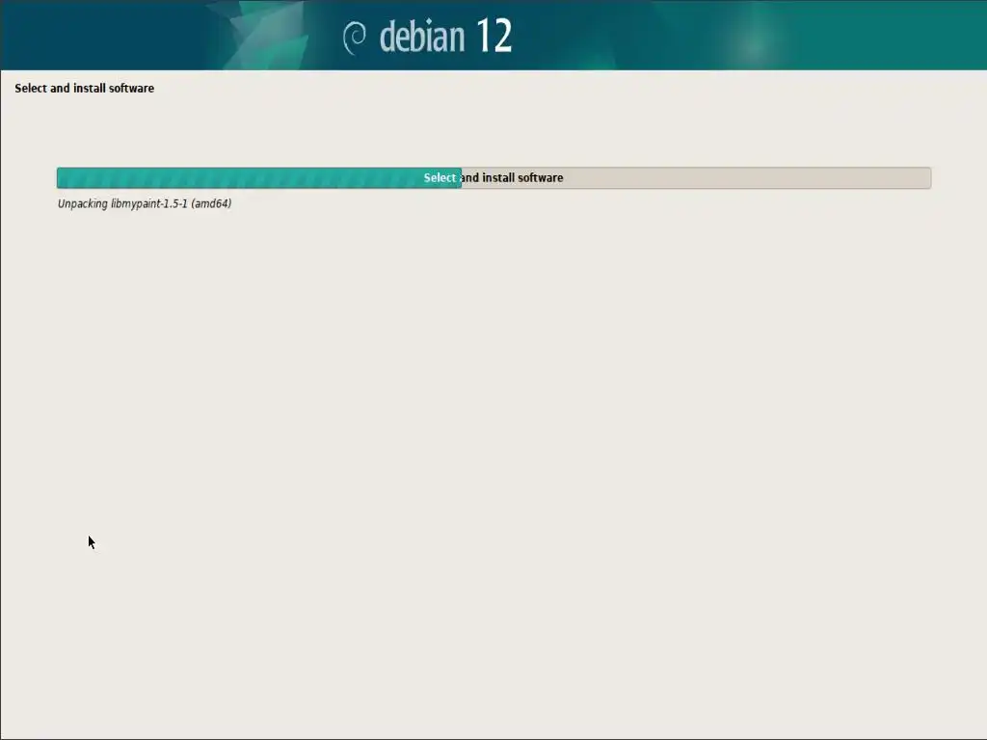Viewport: 987px width, 740px height.
Task: Click the 'Unpacking libmypaint-1.5-1 (amd64)' status text
Action: [145, 204]
